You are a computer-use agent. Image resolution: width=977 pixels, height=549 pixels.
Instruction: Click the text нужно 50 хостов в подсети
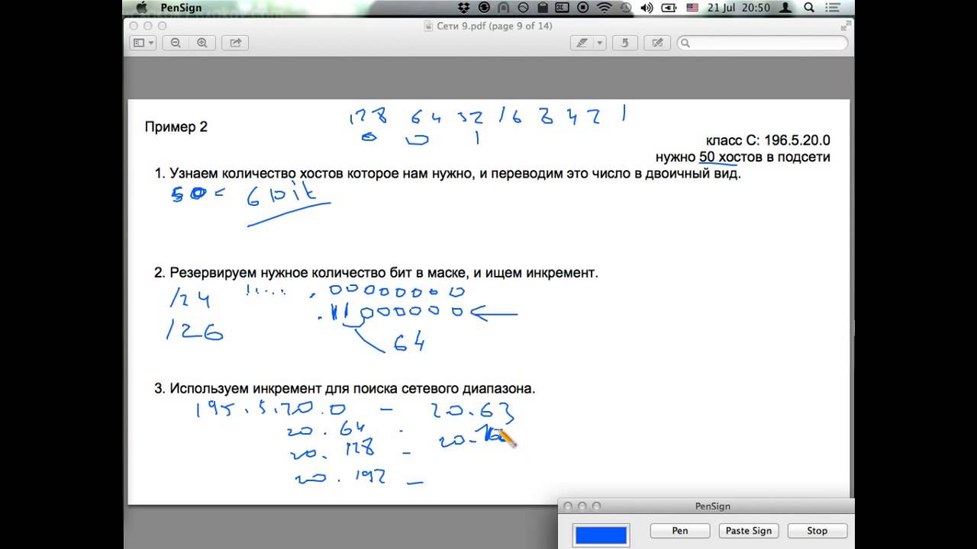pyautogui.click(x=743, y=157)
